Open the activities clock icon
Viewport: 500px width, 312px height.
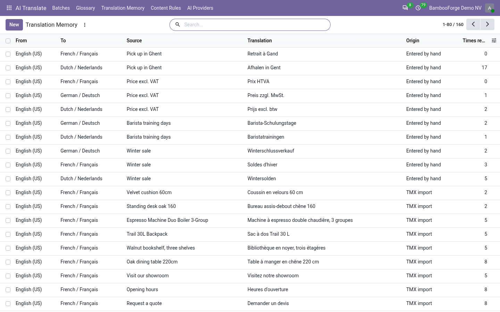click(x=418, y=8)
